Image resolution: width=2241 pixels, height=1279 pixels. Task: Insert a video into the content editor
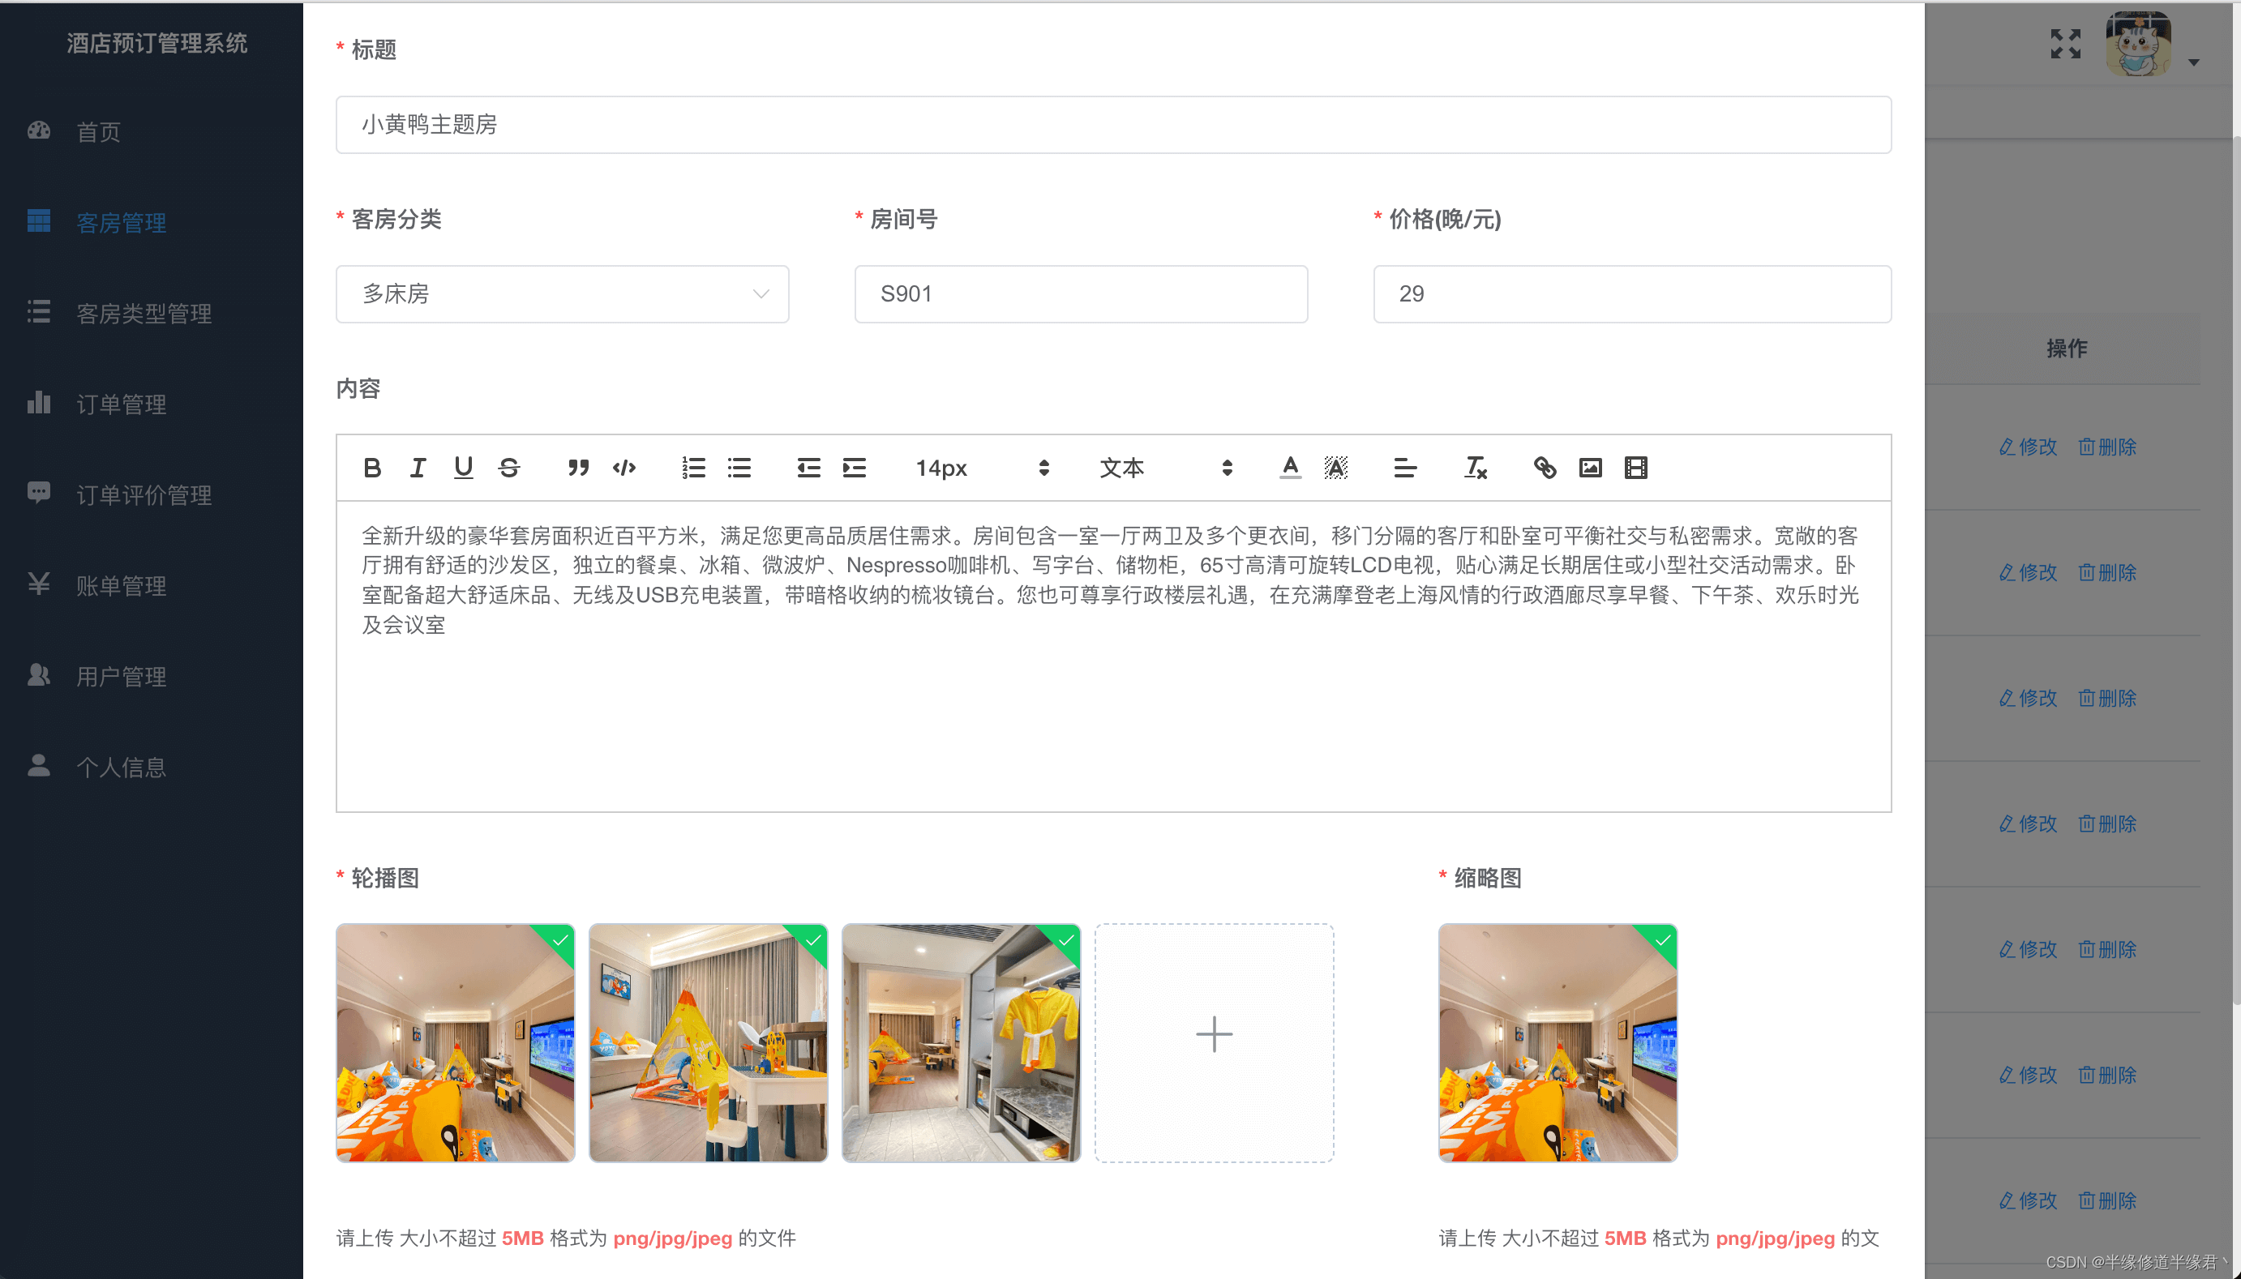pyautogui.click(x=1634, y=468)
